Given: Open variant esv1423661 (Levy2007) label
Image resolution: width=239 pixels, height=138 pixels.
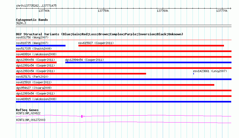Looking at the screenshot, I should click(x=210, y=71).
